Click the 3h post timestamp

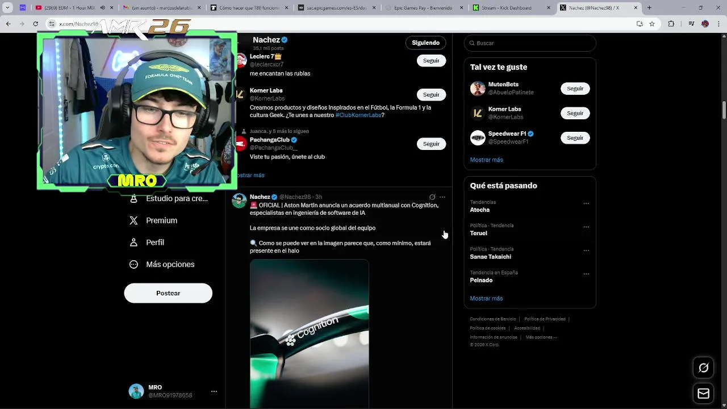(x=319, y=197)
